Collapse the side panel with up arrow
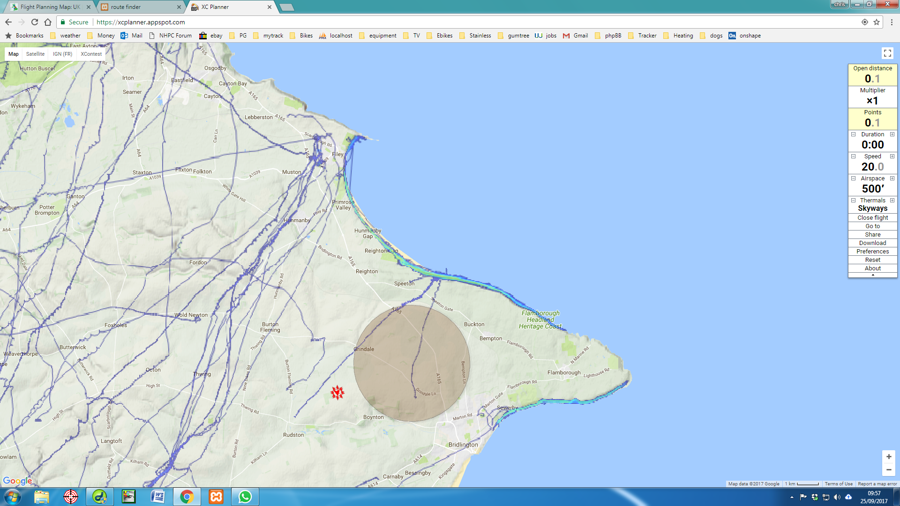The image size is (900, 506). pyautogui.click(x=872, y=275)
